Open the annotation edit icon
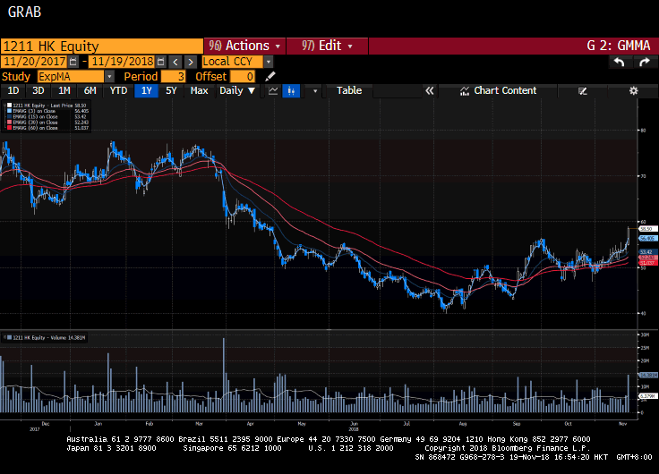The image size is (659, 474). click(583, 90)
